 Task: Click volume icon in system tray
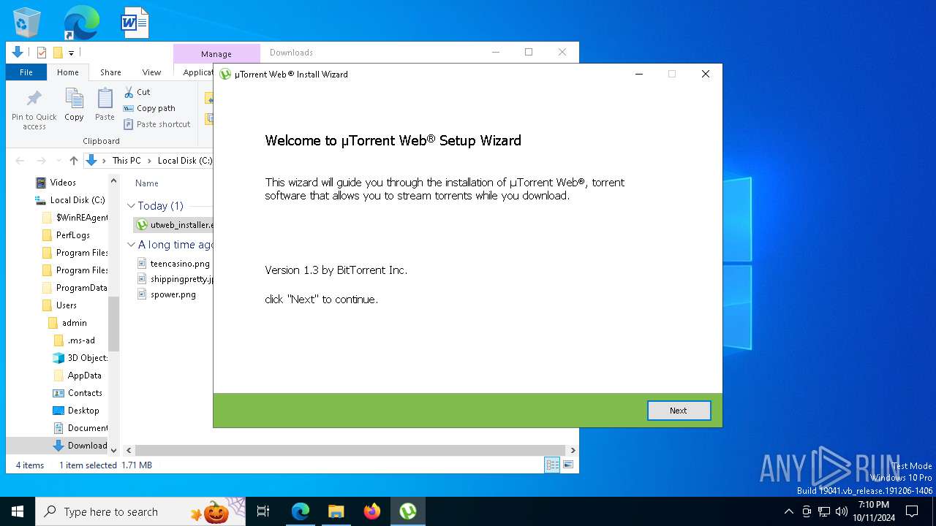pos(841,511)
